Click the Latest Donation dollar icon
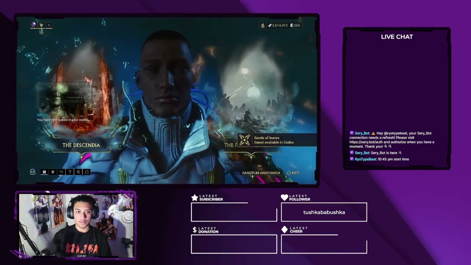The height and width of the screenshot is (265, 471). coord(195,230)
